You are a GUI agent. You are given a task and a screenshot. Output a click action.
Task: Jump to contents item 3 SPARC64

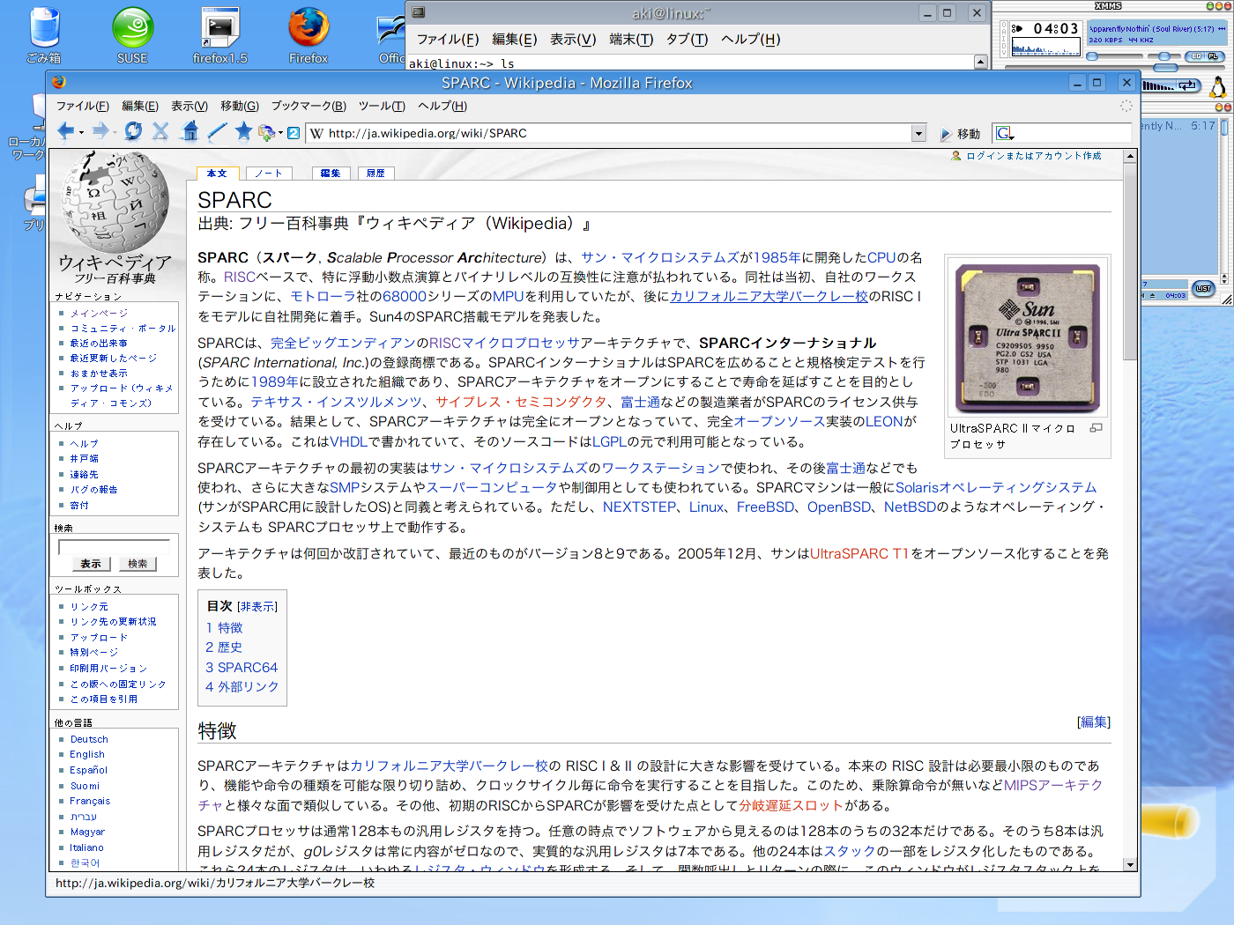point(242,667)
